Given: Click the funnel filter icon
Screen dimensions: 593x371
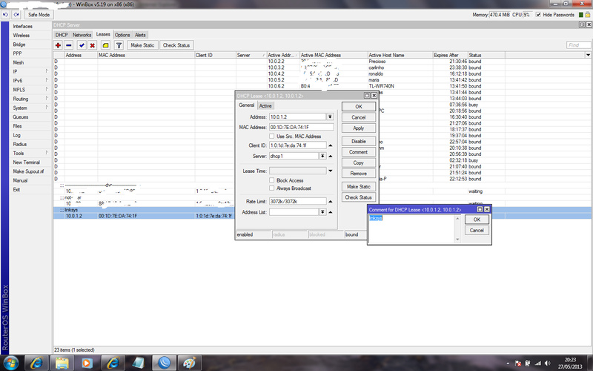Looking at the screenshot, I should pos(119,45).
